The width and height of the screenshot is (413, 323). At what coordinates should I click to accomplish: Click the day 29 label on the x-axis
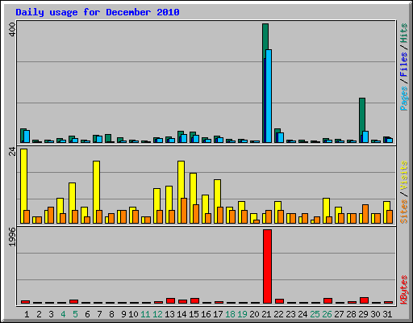363,314
